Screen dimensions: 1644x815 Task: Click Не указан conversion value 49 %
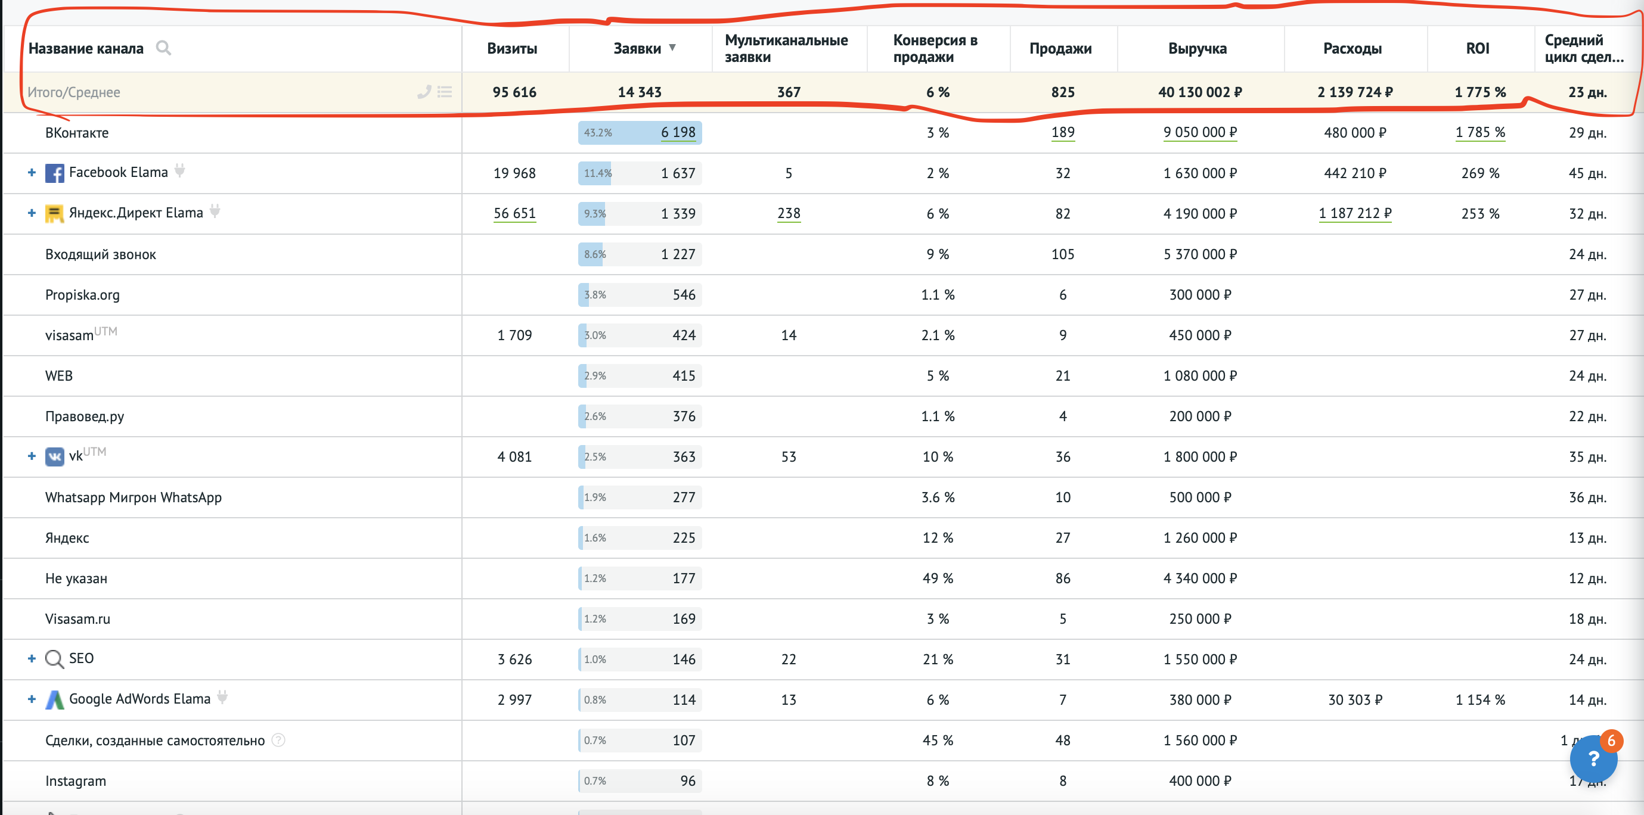[938, 578]
